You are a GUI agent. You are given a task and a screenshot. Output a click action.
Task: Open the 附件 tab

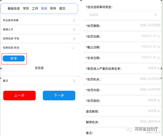(x=53, y=9)
